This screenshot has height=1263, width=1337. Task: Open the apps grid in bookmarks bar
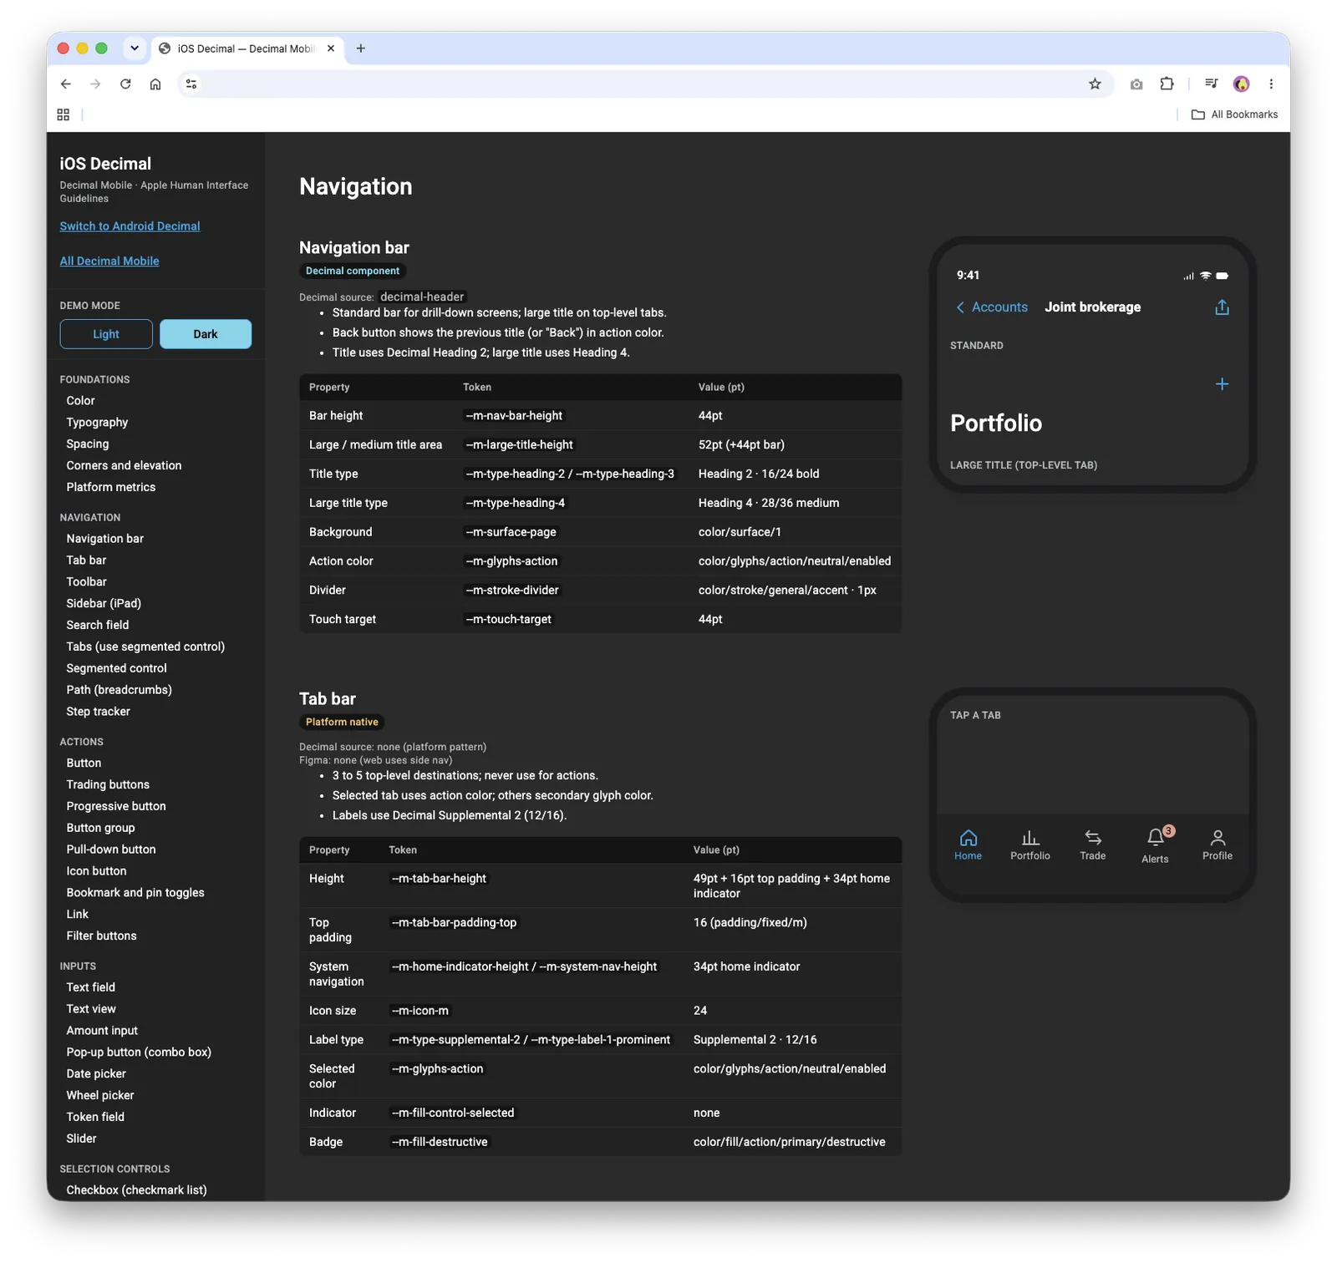(x=63, y=114)
